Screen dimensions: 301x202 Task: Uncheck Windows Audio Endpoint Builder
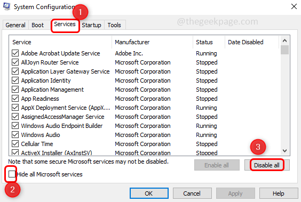point(15,126)
